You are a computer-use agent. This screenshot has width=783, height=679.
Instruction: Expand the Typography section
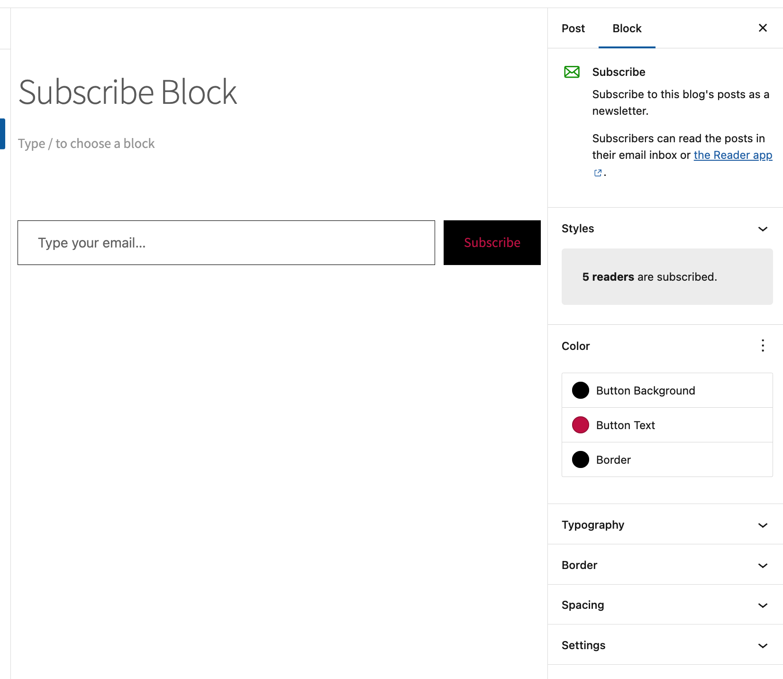[x=762, y=525]
